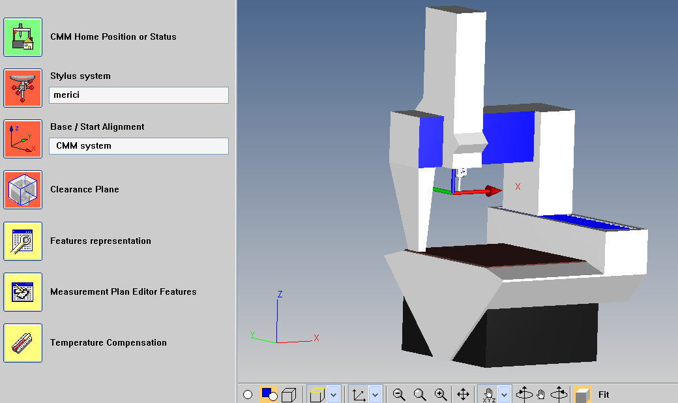Select the XYZ hand rotate tool

pos(488,395)
